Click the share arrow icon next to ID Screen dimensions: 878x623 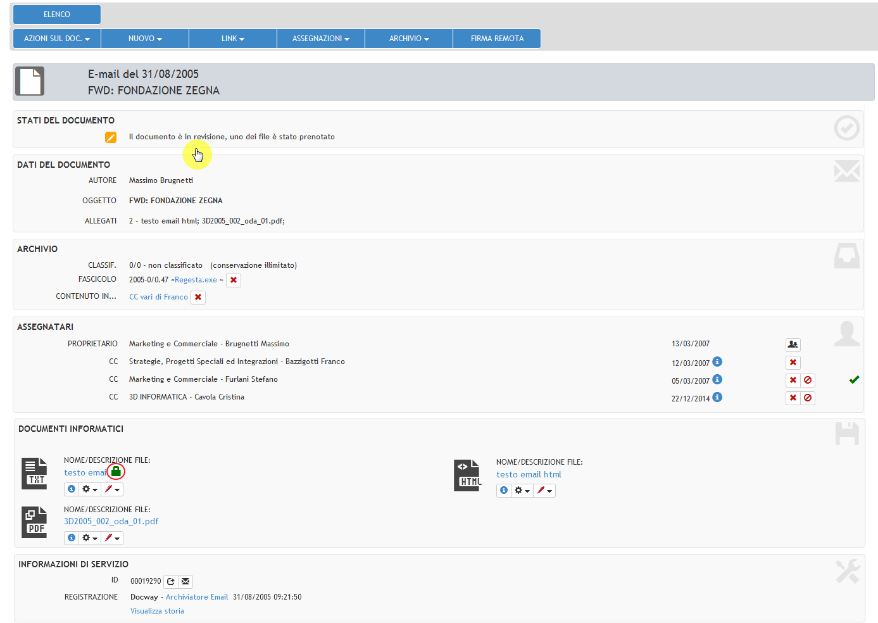[x=171, y=581]
